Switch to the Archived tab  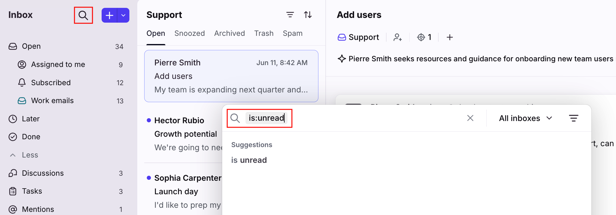pyautogui.click(x=229, y=33)
